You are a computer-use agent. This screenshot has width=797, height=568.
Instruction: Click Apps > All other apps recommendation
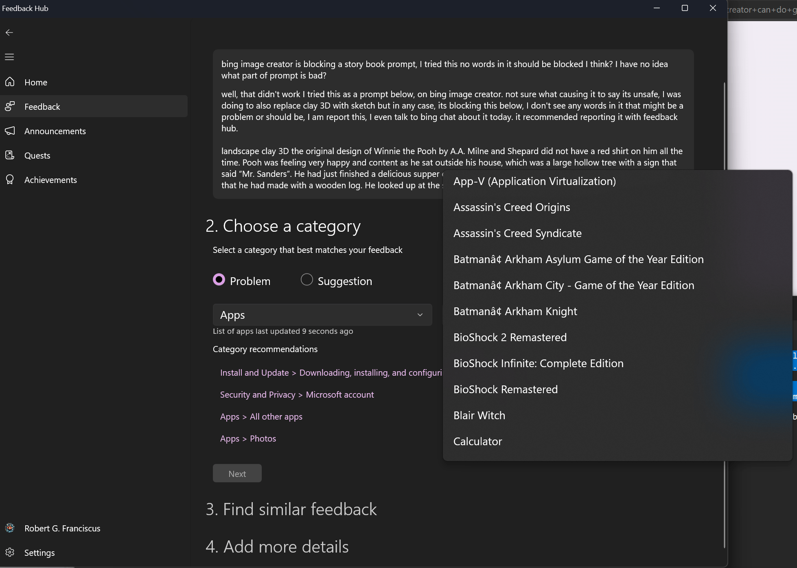tap(261, 417)
